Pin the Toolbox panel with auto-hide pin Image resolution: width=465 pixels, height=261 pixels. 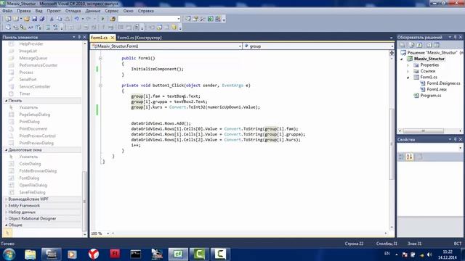point(79,37)
